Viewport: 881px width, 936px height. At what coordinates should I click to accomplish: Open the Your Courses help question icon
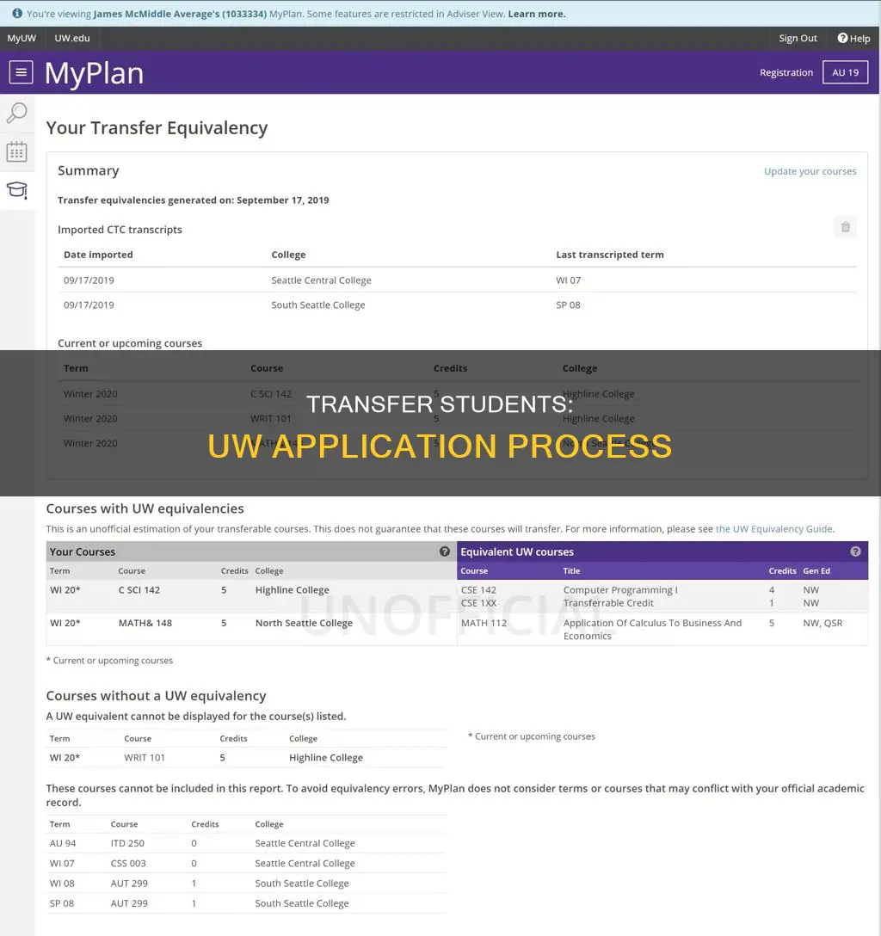[445, 551]
